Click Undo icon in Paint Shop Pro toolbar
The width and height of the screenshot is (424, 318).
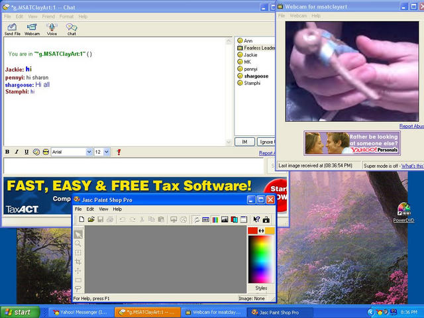click(x=123, y=219)
